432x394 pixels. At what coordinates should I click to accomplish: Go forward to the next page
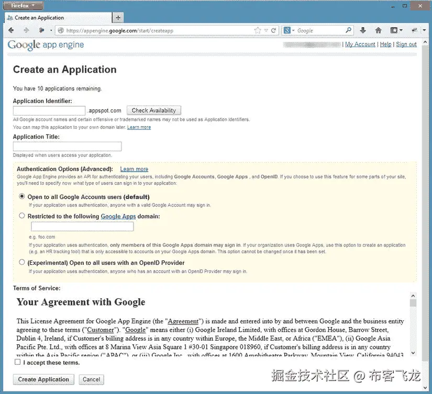pyautogui.click(x=26, y=30)
